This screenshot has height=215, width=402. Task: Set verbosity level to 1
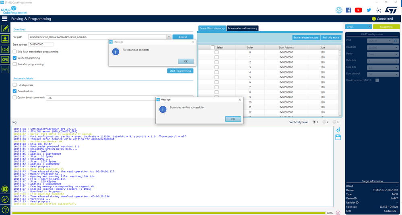[x=314, y=122]
